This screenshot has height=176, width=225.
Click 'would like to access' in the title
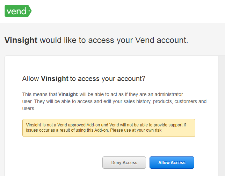tap(77, 40)
